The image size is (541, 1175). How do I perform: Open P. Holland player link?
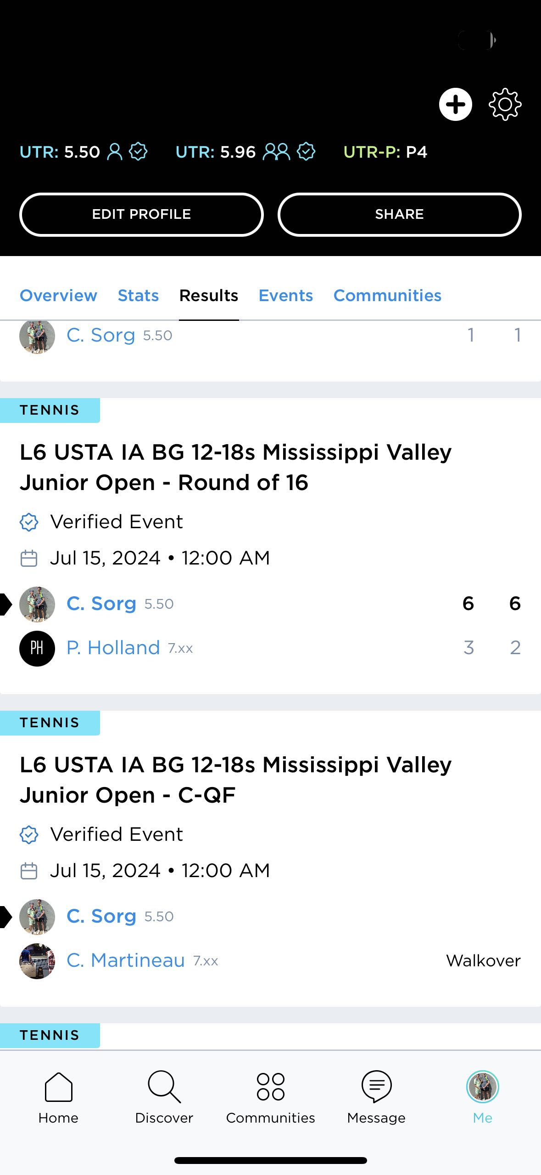coord(113,648)
